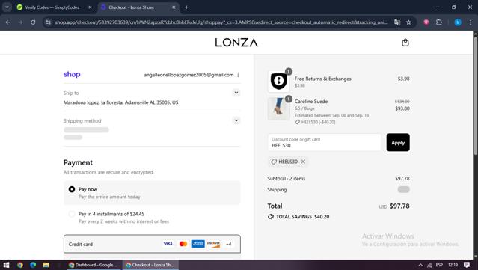Open File Explorer from the taskbar
The image size is (478, 270).
(46, 265)
